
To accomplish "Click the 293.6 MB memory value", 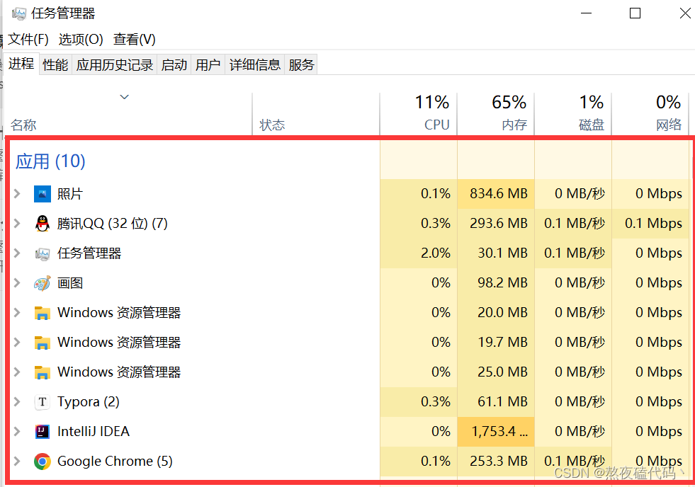I will click(x=499, y=223).
